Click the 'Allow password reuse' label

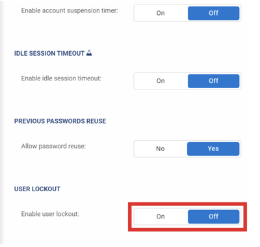(x=53, y=147)
